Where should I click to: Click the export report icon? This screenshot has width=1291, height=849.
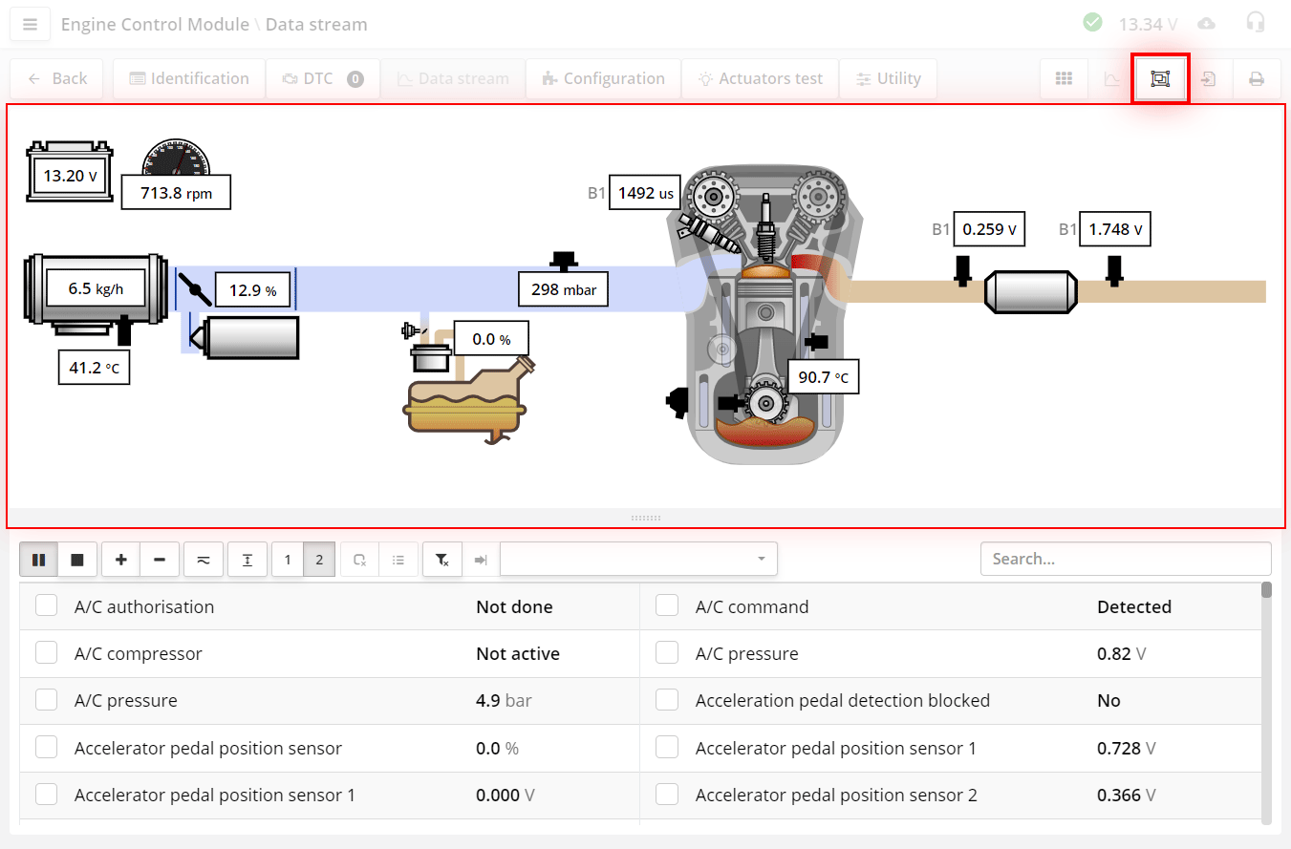1208,78
